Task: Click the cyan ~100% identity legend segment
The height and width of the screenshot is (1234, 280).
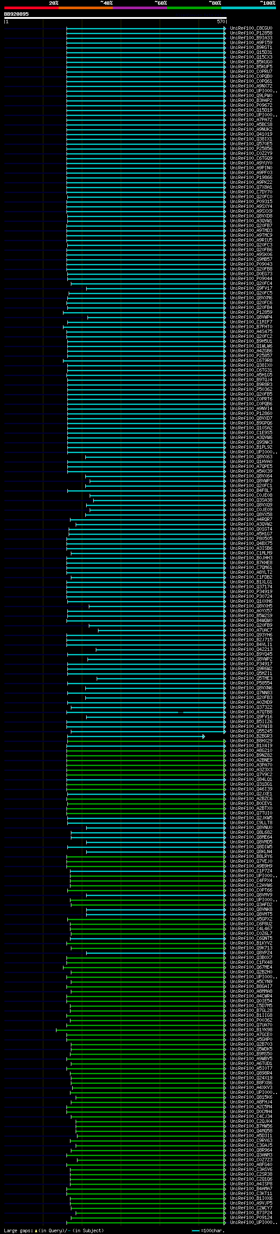Action: (x=248, y=8)
